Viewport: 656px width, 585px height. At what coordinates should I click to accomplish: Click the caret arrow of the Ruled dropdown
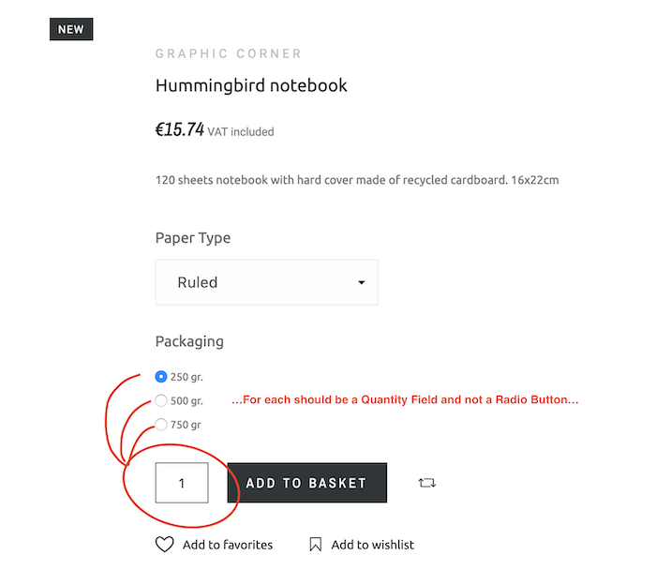pos(361,283)
